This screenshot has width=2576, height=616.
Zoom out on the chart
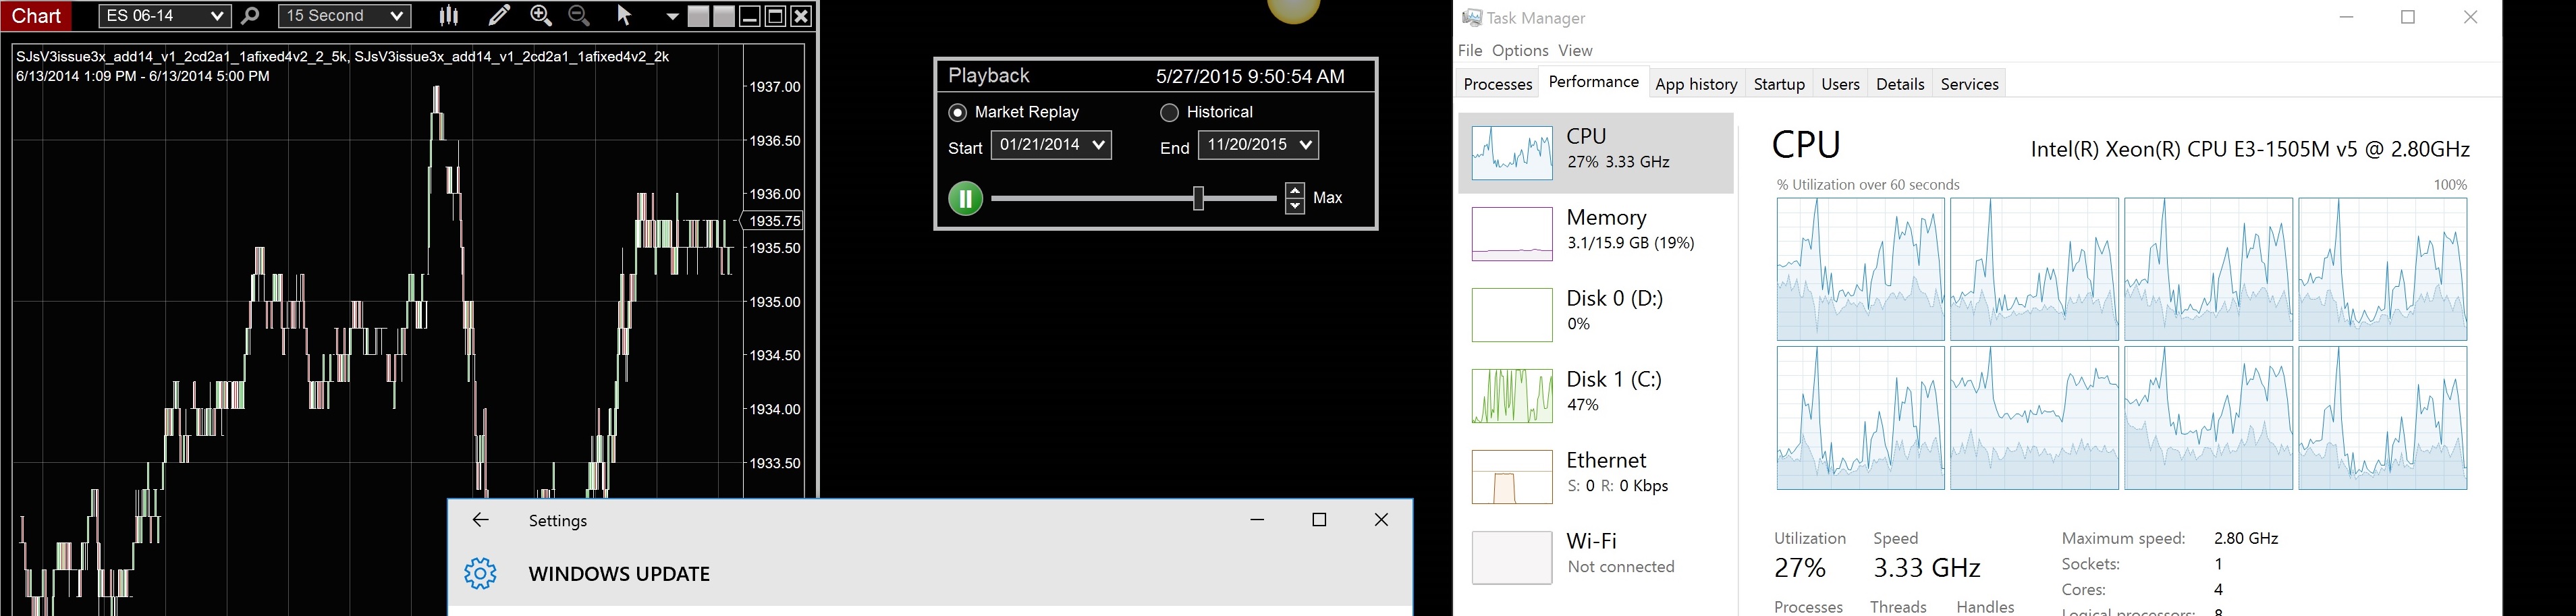click(x=579, y=16)
